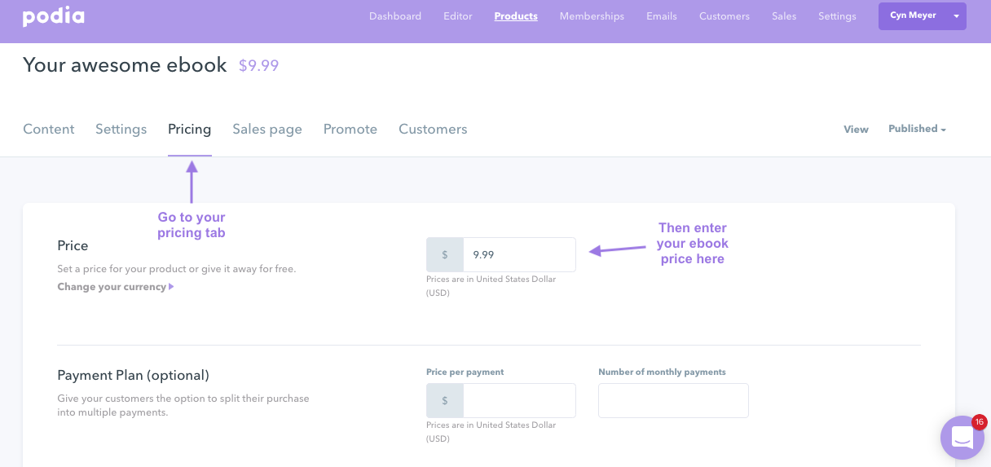Open Memberships in top navigation
991x467 pixels.
[592, 16]
